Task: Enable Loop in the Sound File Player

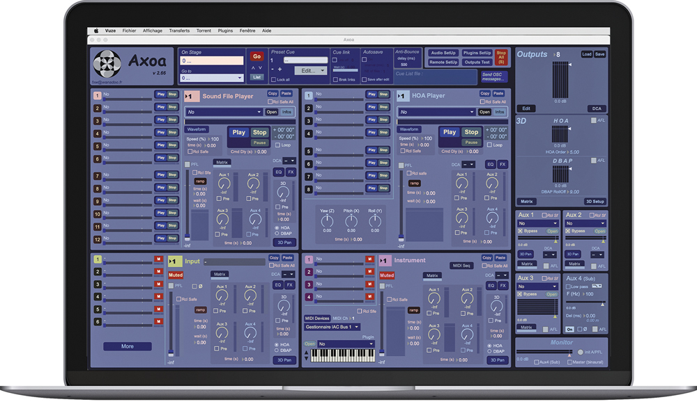Action: pyautogui.click(x=278, y=145)
